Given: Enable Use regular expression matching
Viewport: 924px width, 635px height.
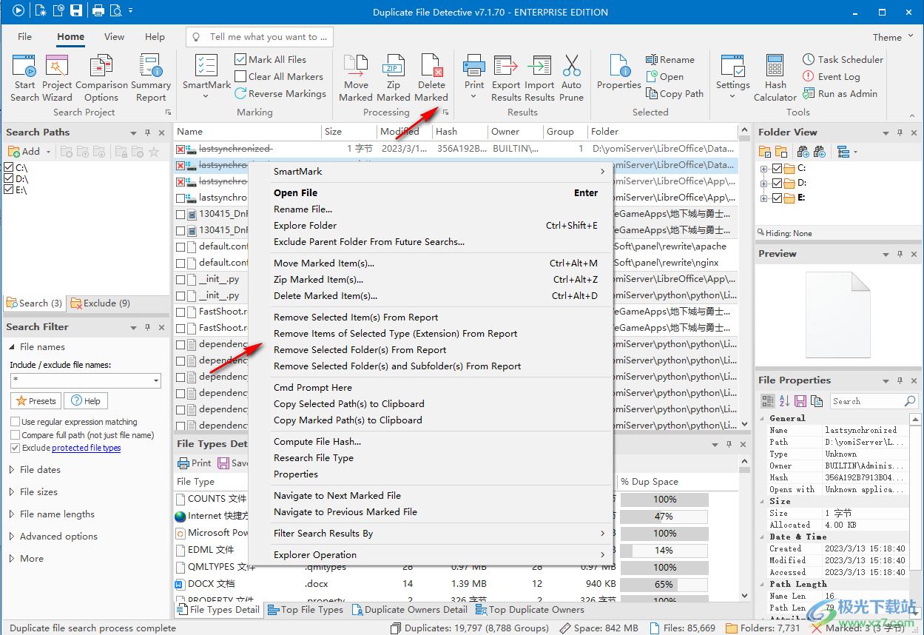Looking at the screenshot, I should point(15,422).
